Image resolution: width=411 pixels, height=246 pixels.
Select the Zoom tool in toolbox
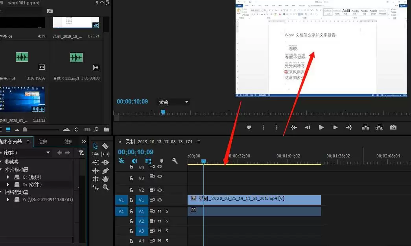tap(105, 187)
